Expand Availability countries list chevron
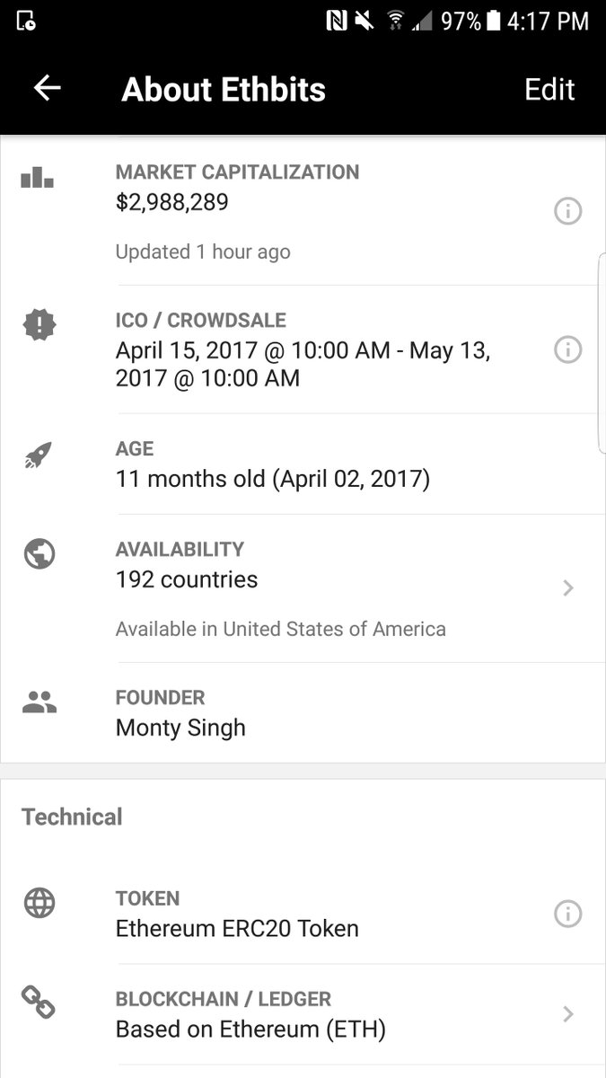Viewport: 606px width, 1078px height. (x=567, y=588)
